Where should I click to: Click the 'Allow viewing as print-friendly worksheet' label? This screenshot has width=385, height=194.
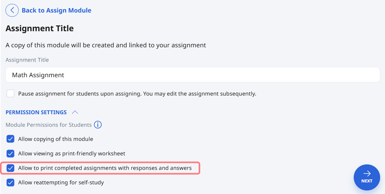point(72,154)
